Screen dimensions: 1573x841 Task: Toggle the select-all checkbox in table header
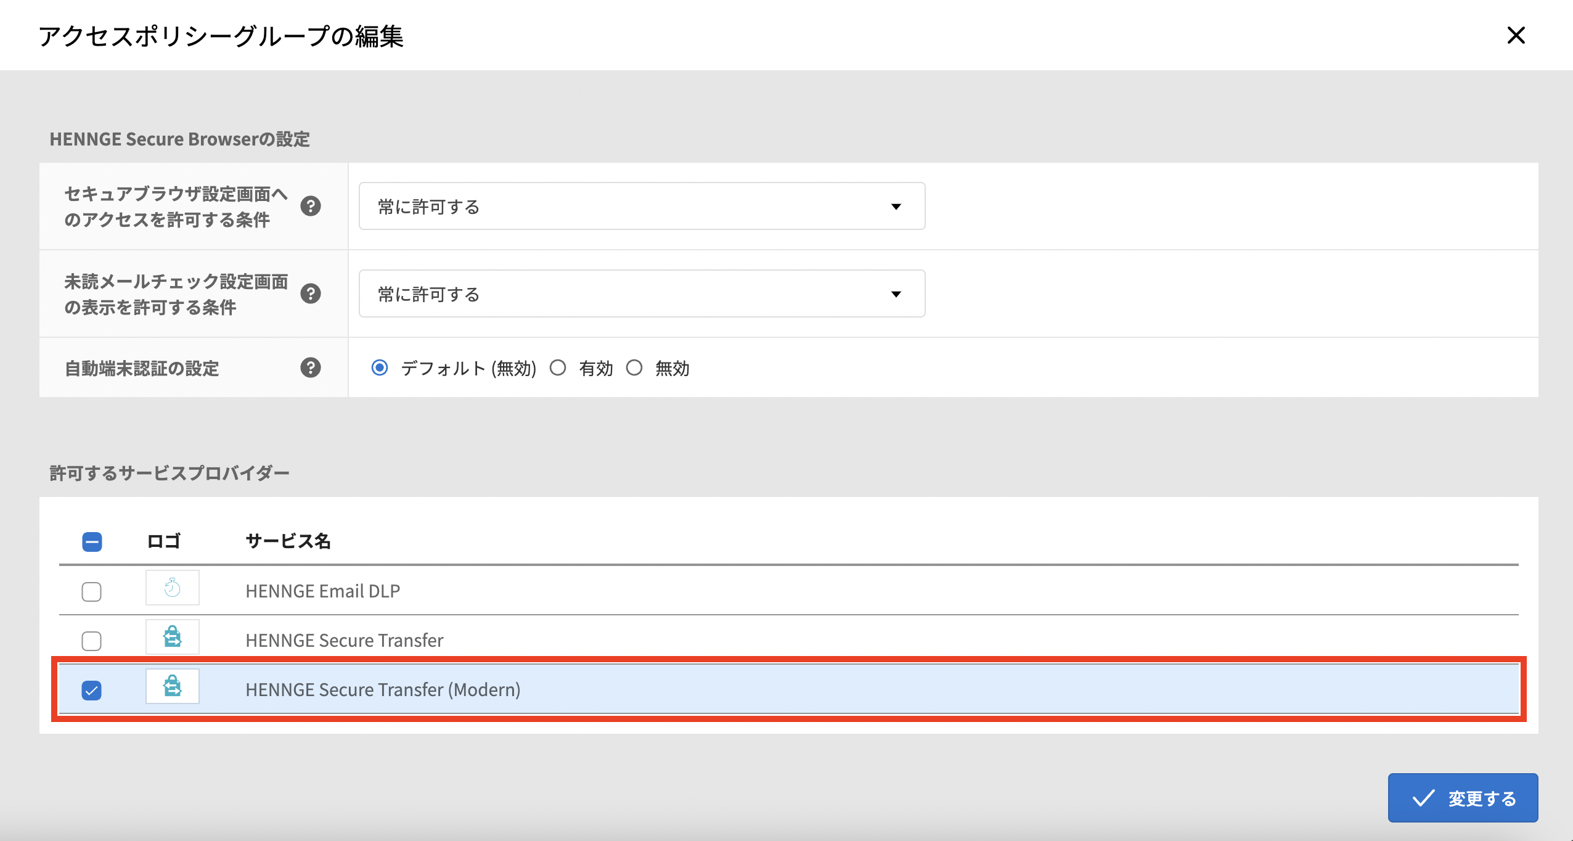click(92, 542)
